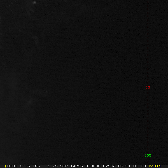Select the yellow McIDAS label

click(x=155, y=166)
